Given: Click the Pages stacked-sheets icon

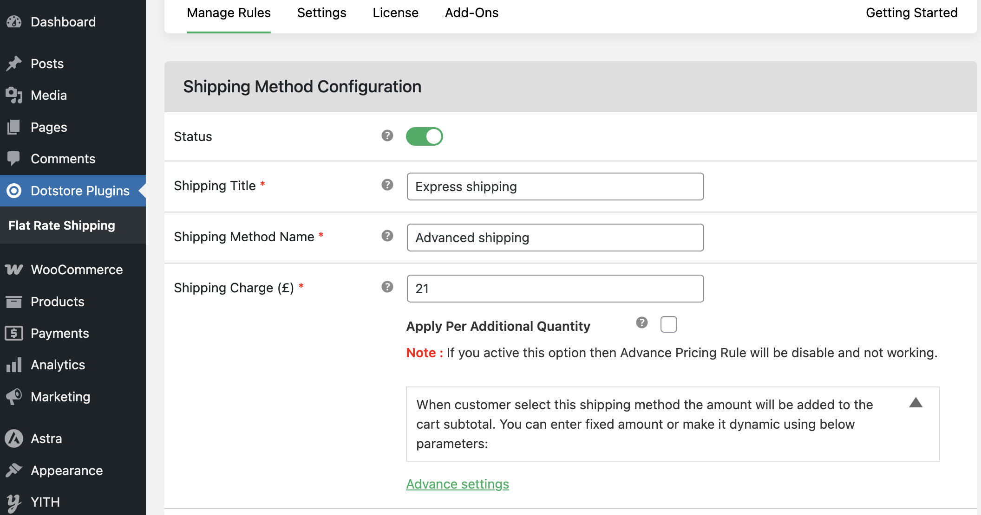Looking at the screenshot, I should click(14, 127).
